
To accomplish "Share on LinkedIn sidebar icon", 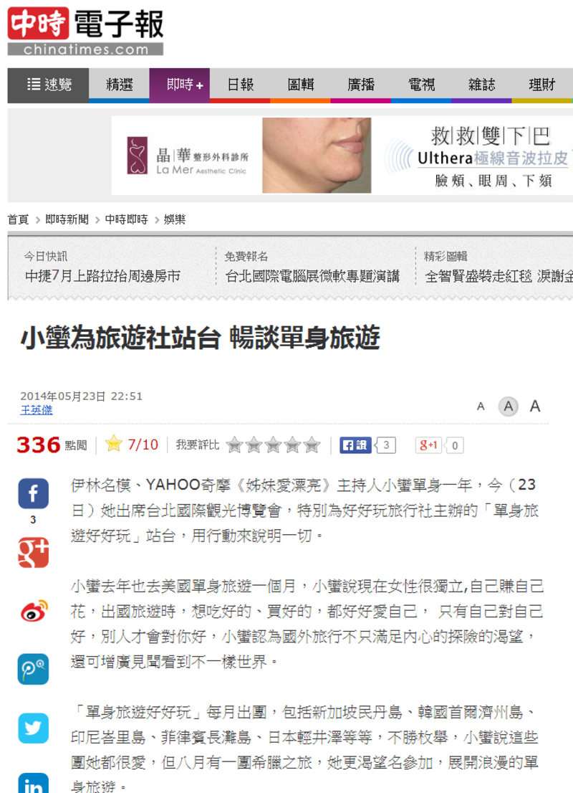I will (x=34, y=783).
